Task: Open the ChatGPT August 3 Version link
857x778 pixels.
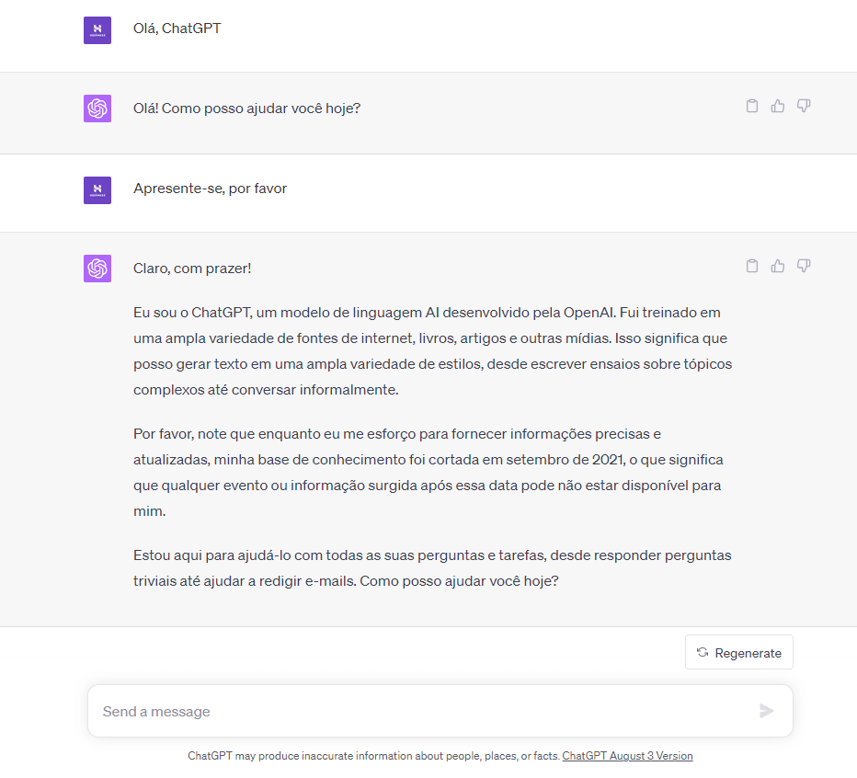Action: (627, 755)
